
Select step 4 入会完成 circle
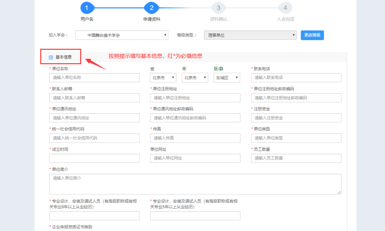click(x=285, y=8)
